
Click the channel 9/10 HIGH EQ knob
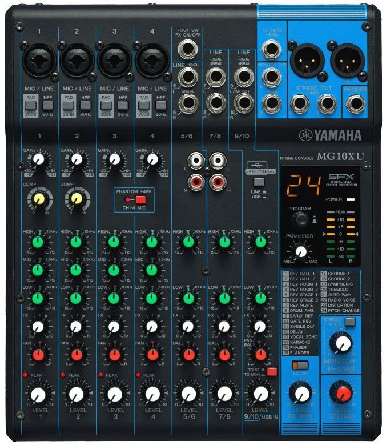260,242
